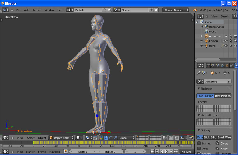Expand the RenderLayers tree node

coord(202,27)
